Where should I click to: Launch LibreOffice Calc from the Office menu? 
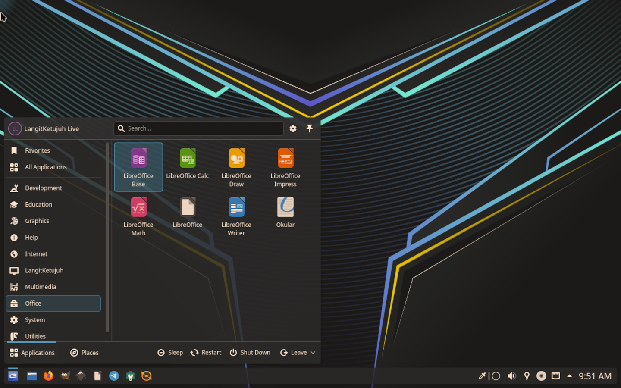[x=187, y=166]
